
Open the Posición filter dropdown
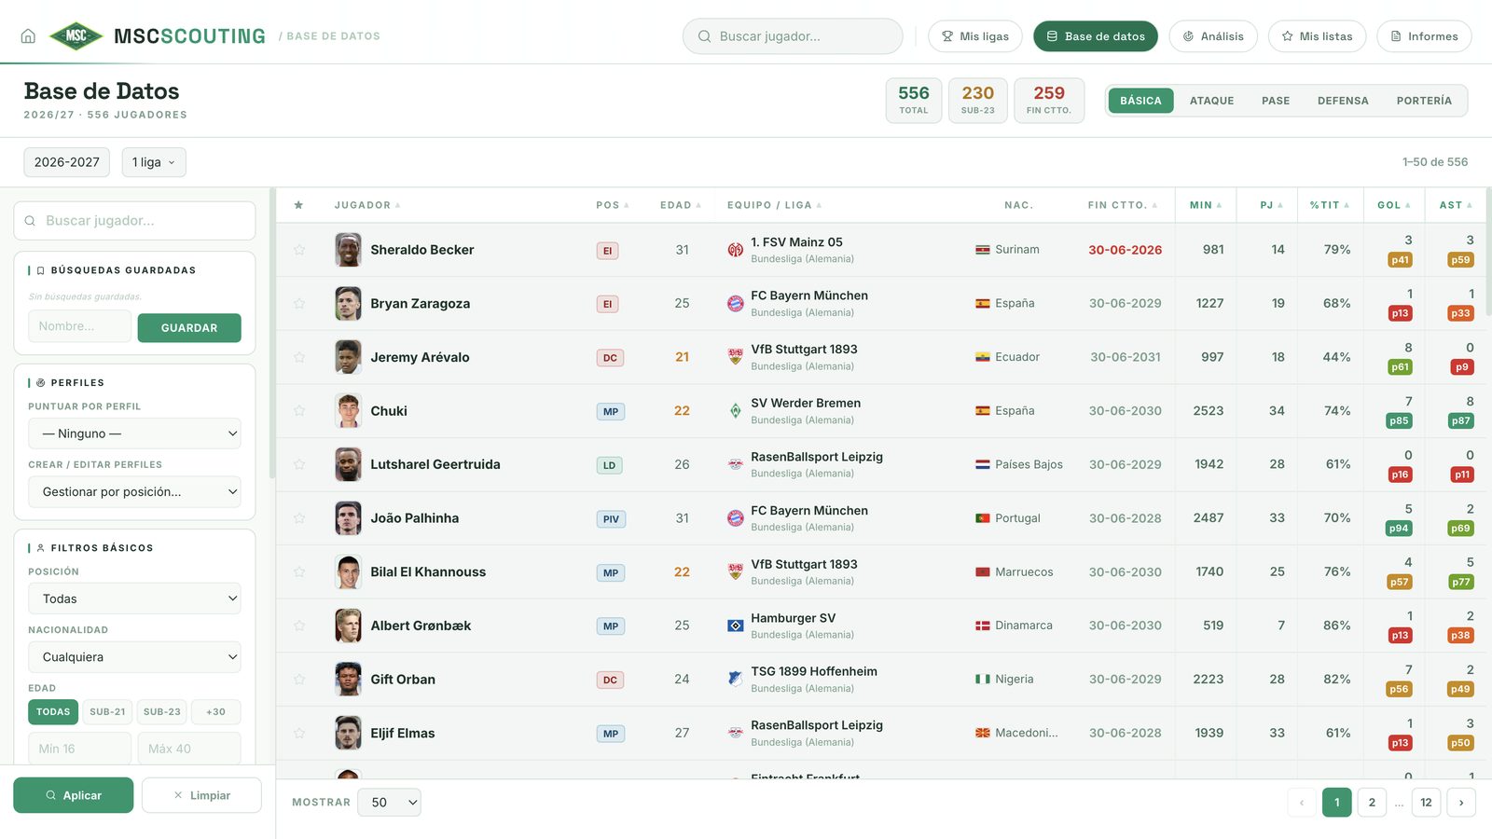134,598
